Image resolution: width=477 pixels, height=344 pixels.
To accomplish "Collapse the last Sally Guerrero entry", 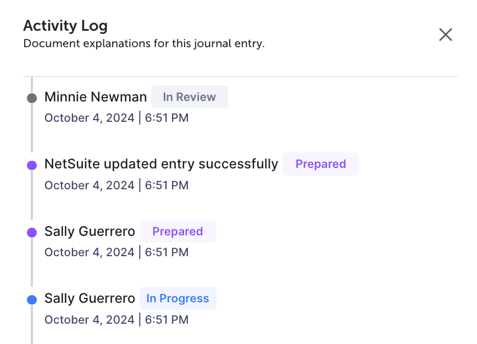I will tap(90, 298).
